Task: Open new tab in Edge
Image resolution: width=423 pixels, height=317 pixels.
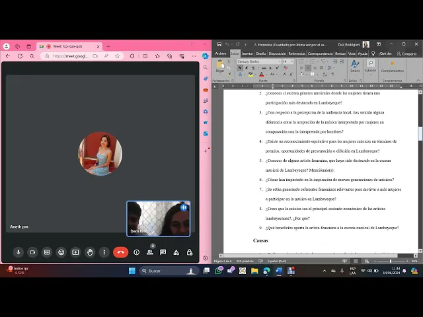Action: (108, 46)
